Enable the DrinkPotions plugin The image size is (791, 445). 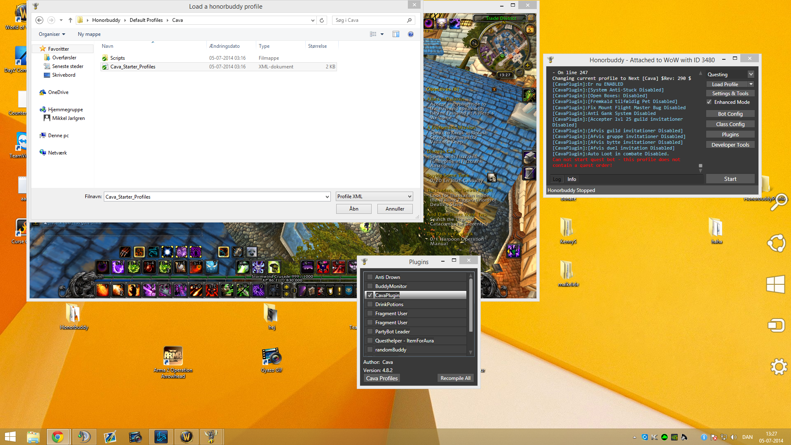coord(370,304)
